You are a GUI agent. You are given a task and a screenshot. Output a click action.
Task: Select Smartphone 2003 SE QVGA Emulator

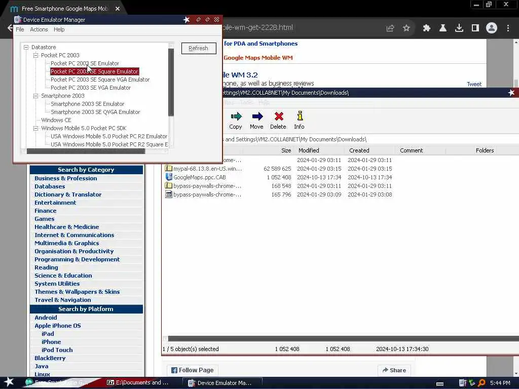tap(95, 112)
